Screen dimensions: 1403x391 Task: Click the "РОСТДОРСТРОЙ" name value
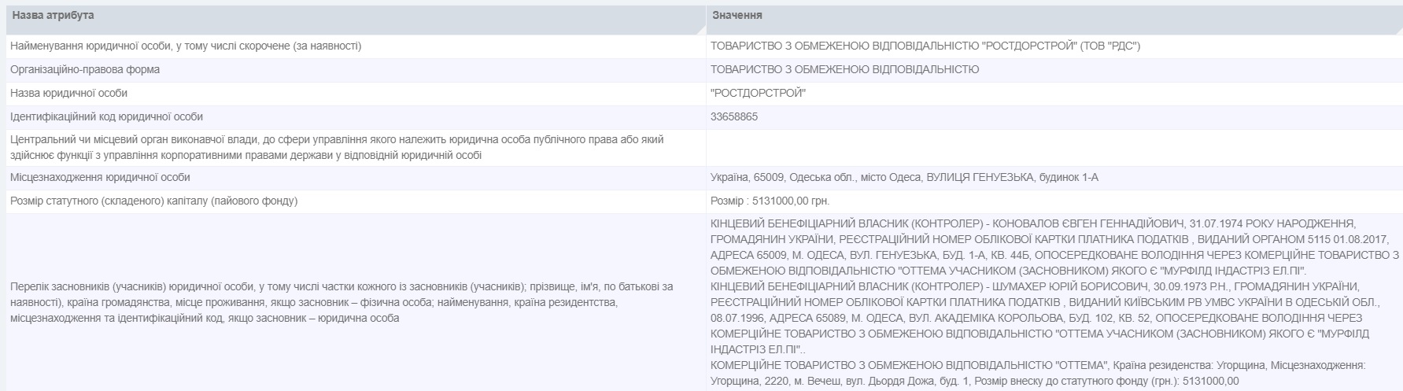tap(758, 94)
